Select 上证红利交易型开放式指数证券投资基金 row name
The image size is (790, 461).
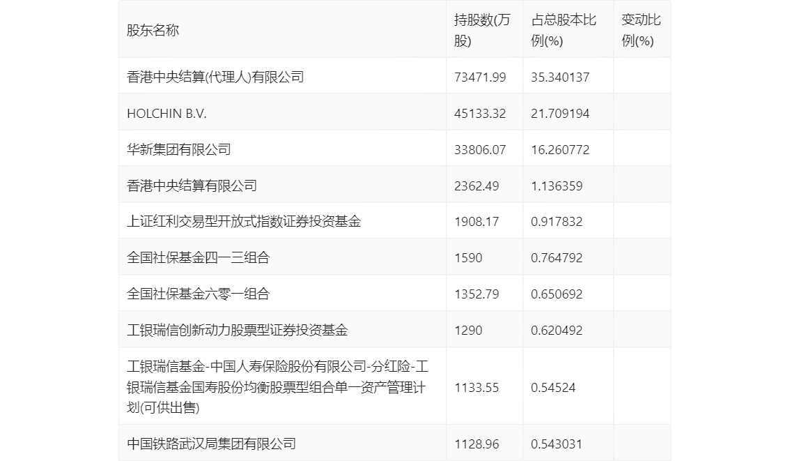tap(244, 221)
